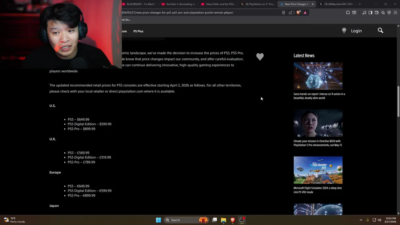Click PS5 Digital Edition – £519.99 line

(89, 157)
